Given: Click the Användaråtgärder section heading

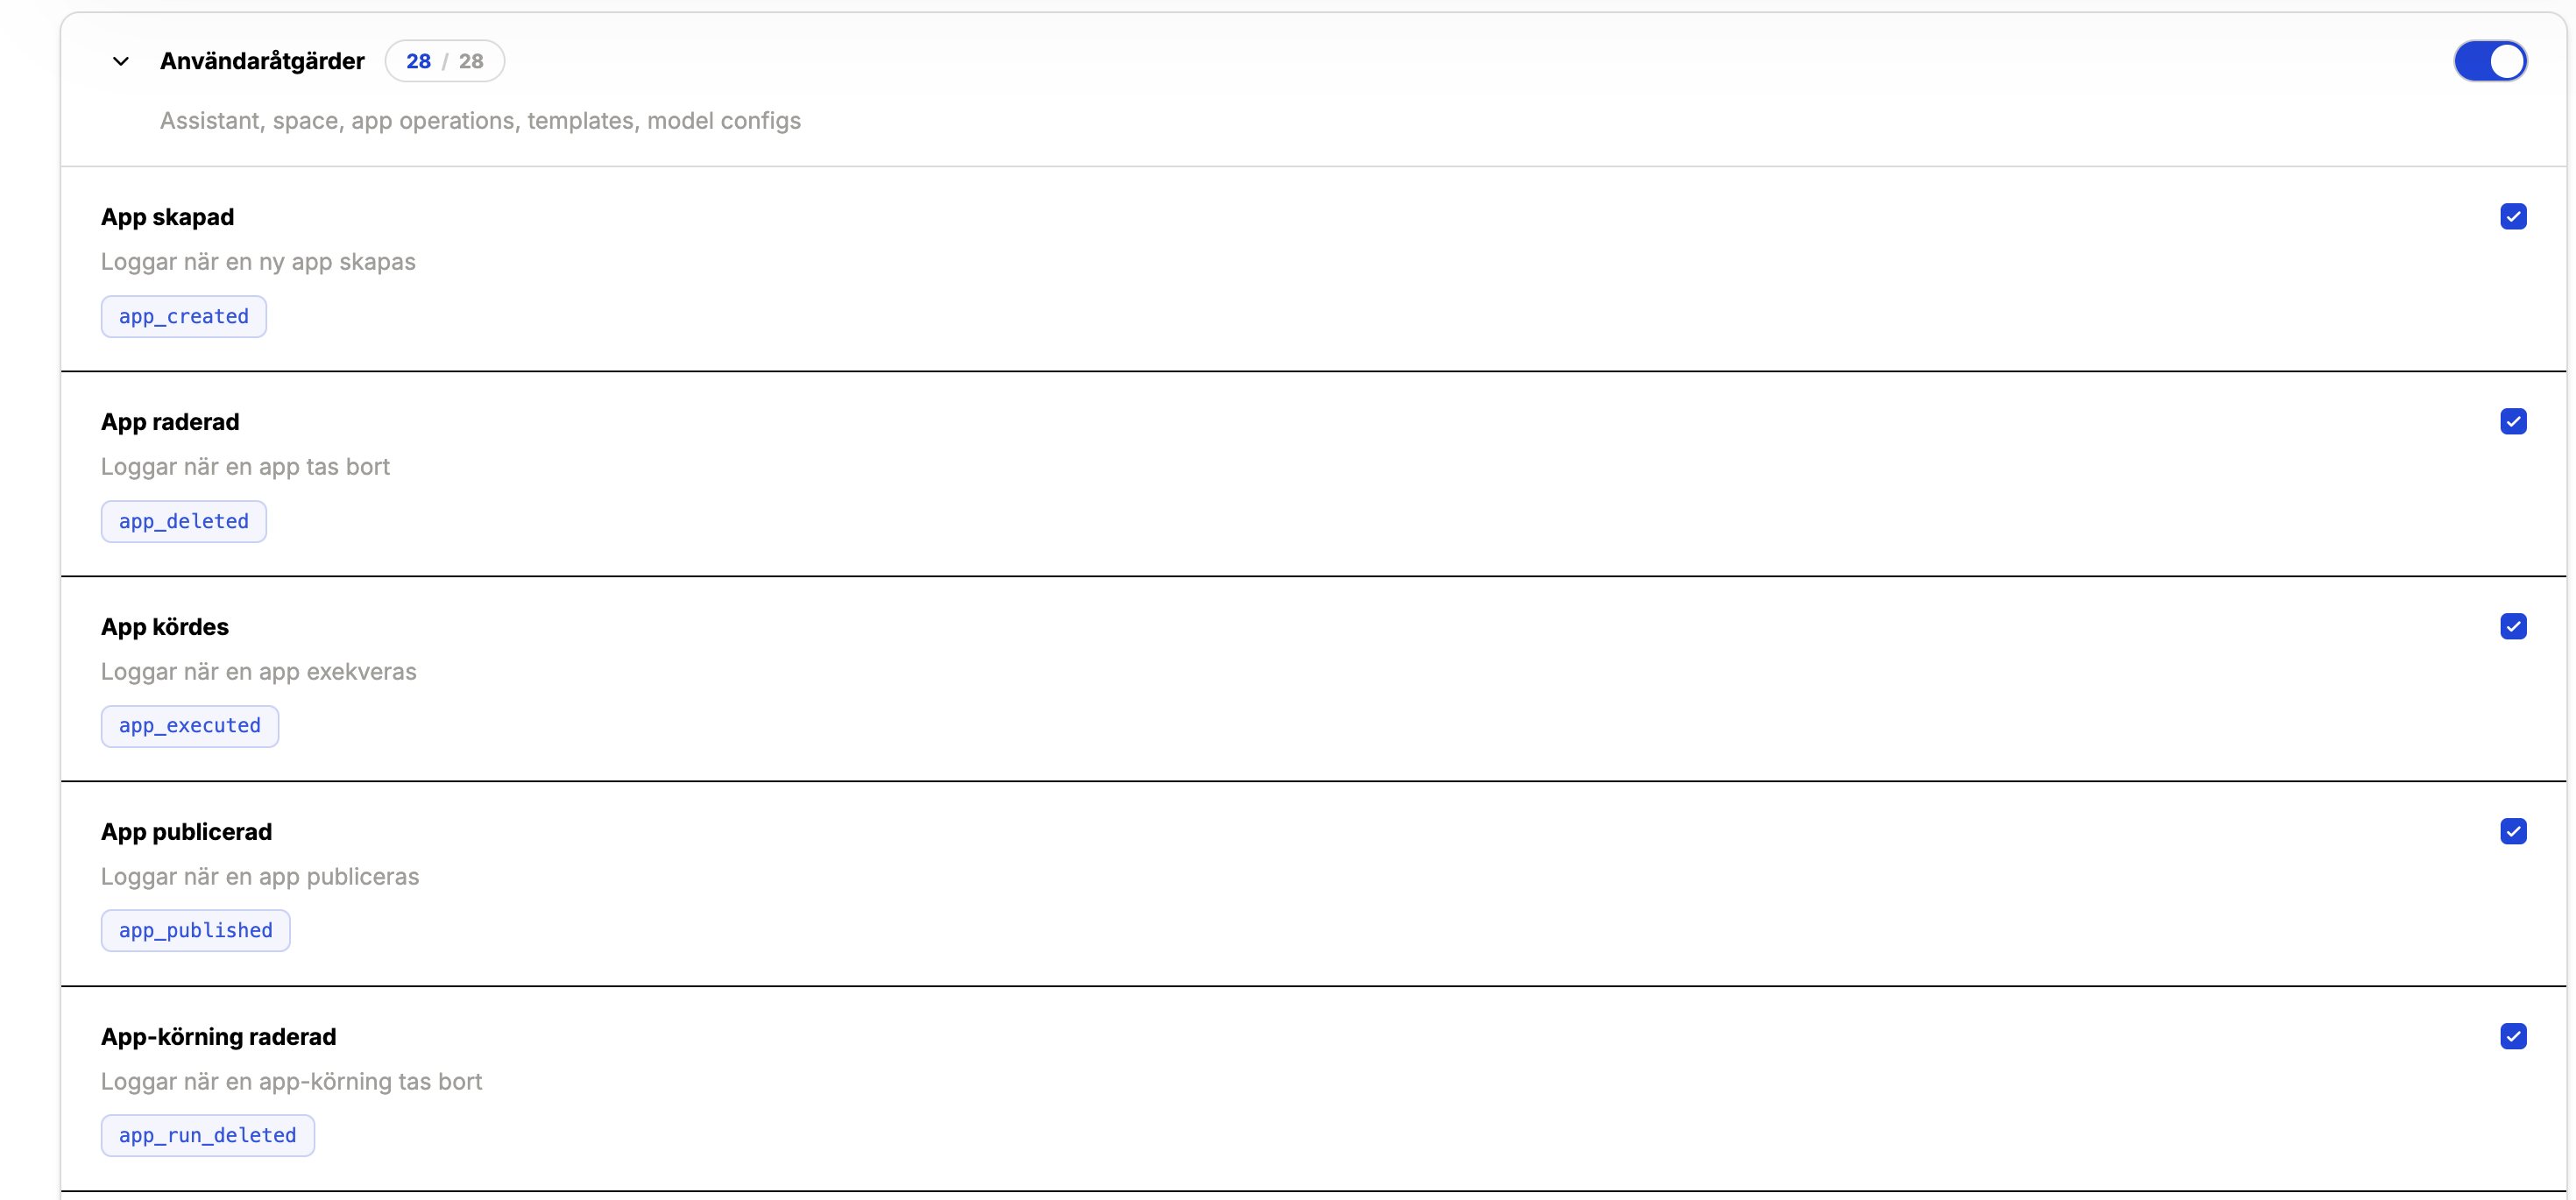Looking at the screenshot, I should [x=262, y=61].
